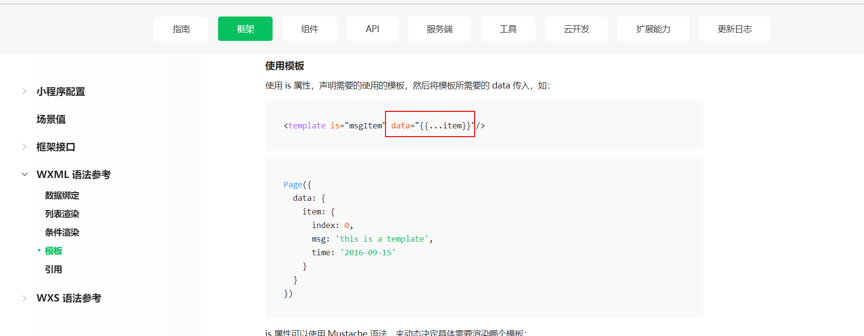
Task: Select the active 模板 page
Action: (x=54, y=251)
